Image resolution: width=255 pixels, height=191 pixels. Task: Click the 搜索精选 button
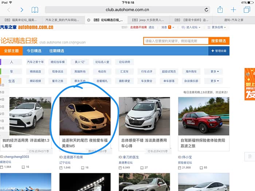pos(219,41)
